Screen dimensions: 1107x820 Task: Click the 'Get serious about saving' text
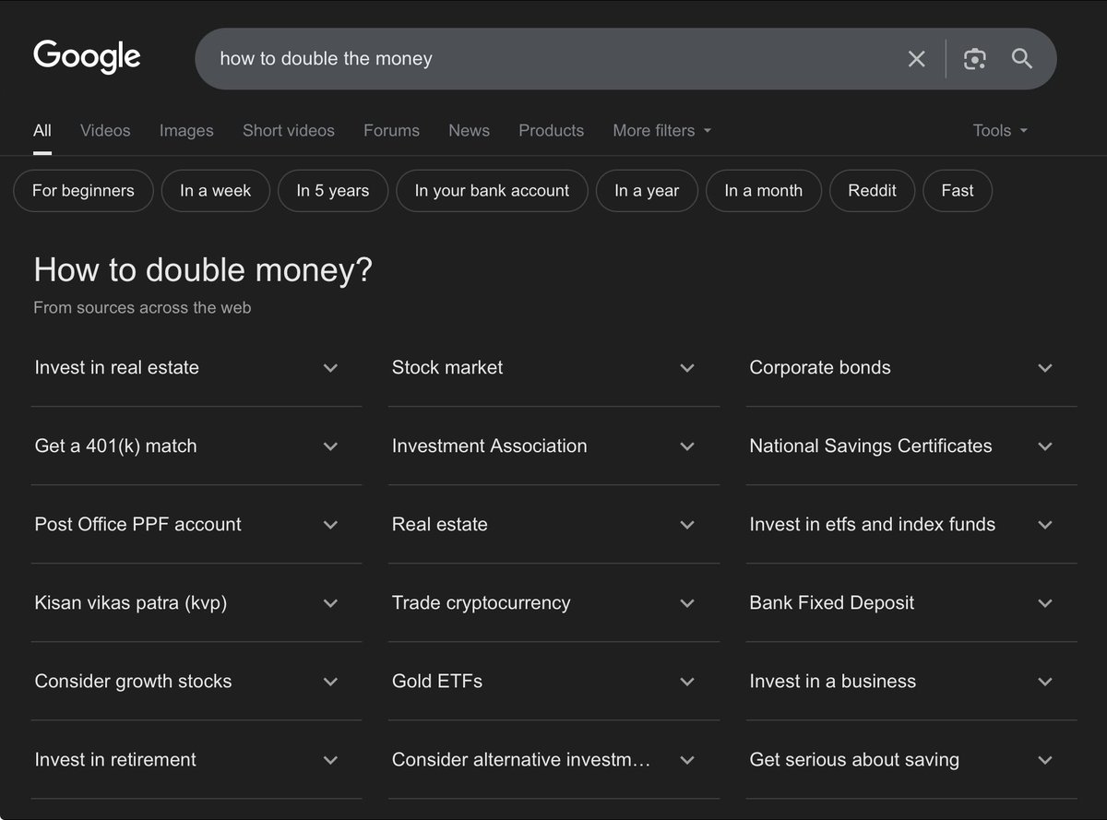(854, 760)
